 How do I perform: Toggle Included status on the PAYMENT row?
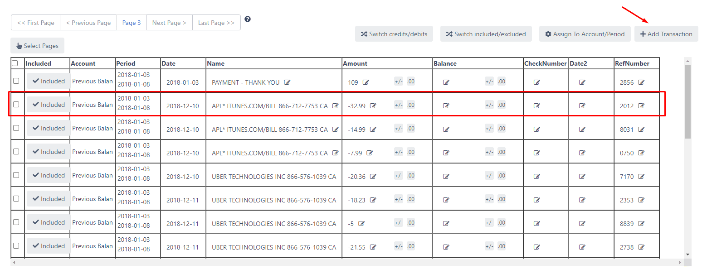48,81
